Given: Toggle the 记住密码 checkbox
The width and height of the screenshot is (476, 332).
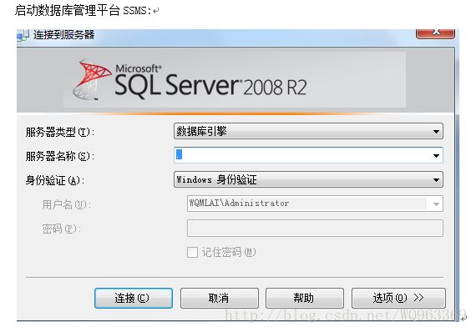Looking at the screenshot, I should click(192, 252).
